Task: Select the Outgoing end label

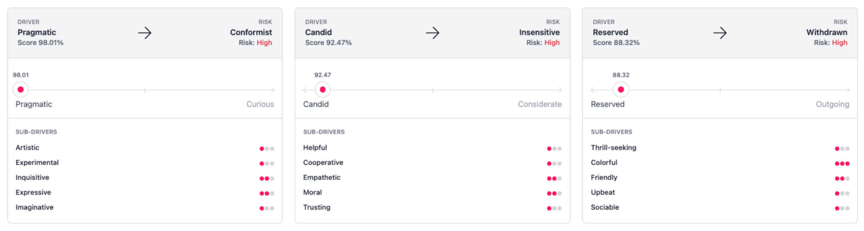Action: [x=832, y=104]
